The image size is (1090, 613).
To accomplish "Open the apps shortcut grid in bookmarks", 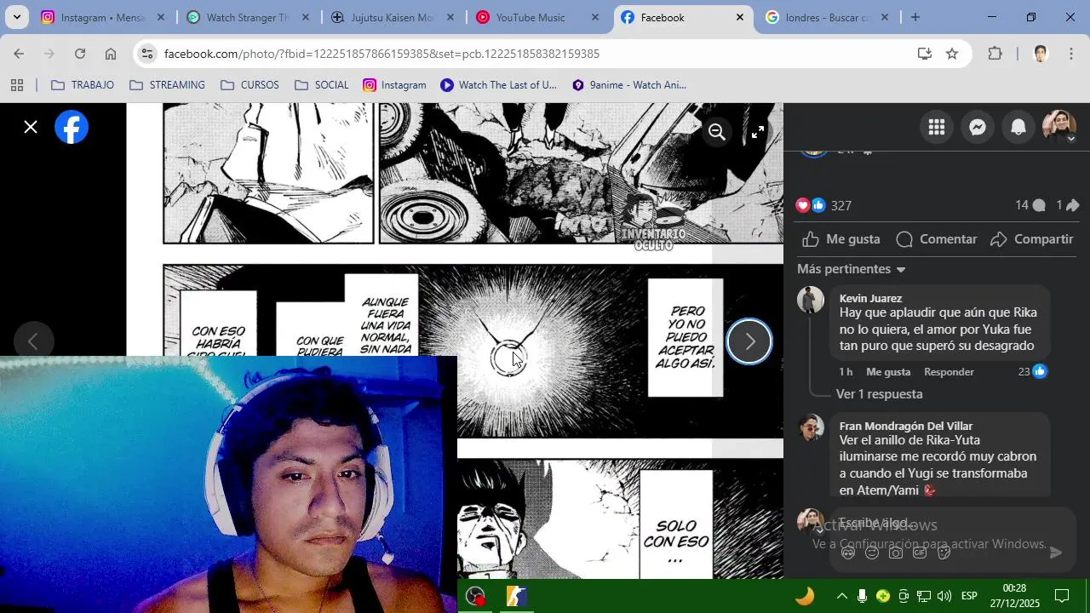I will coord(16,85).
